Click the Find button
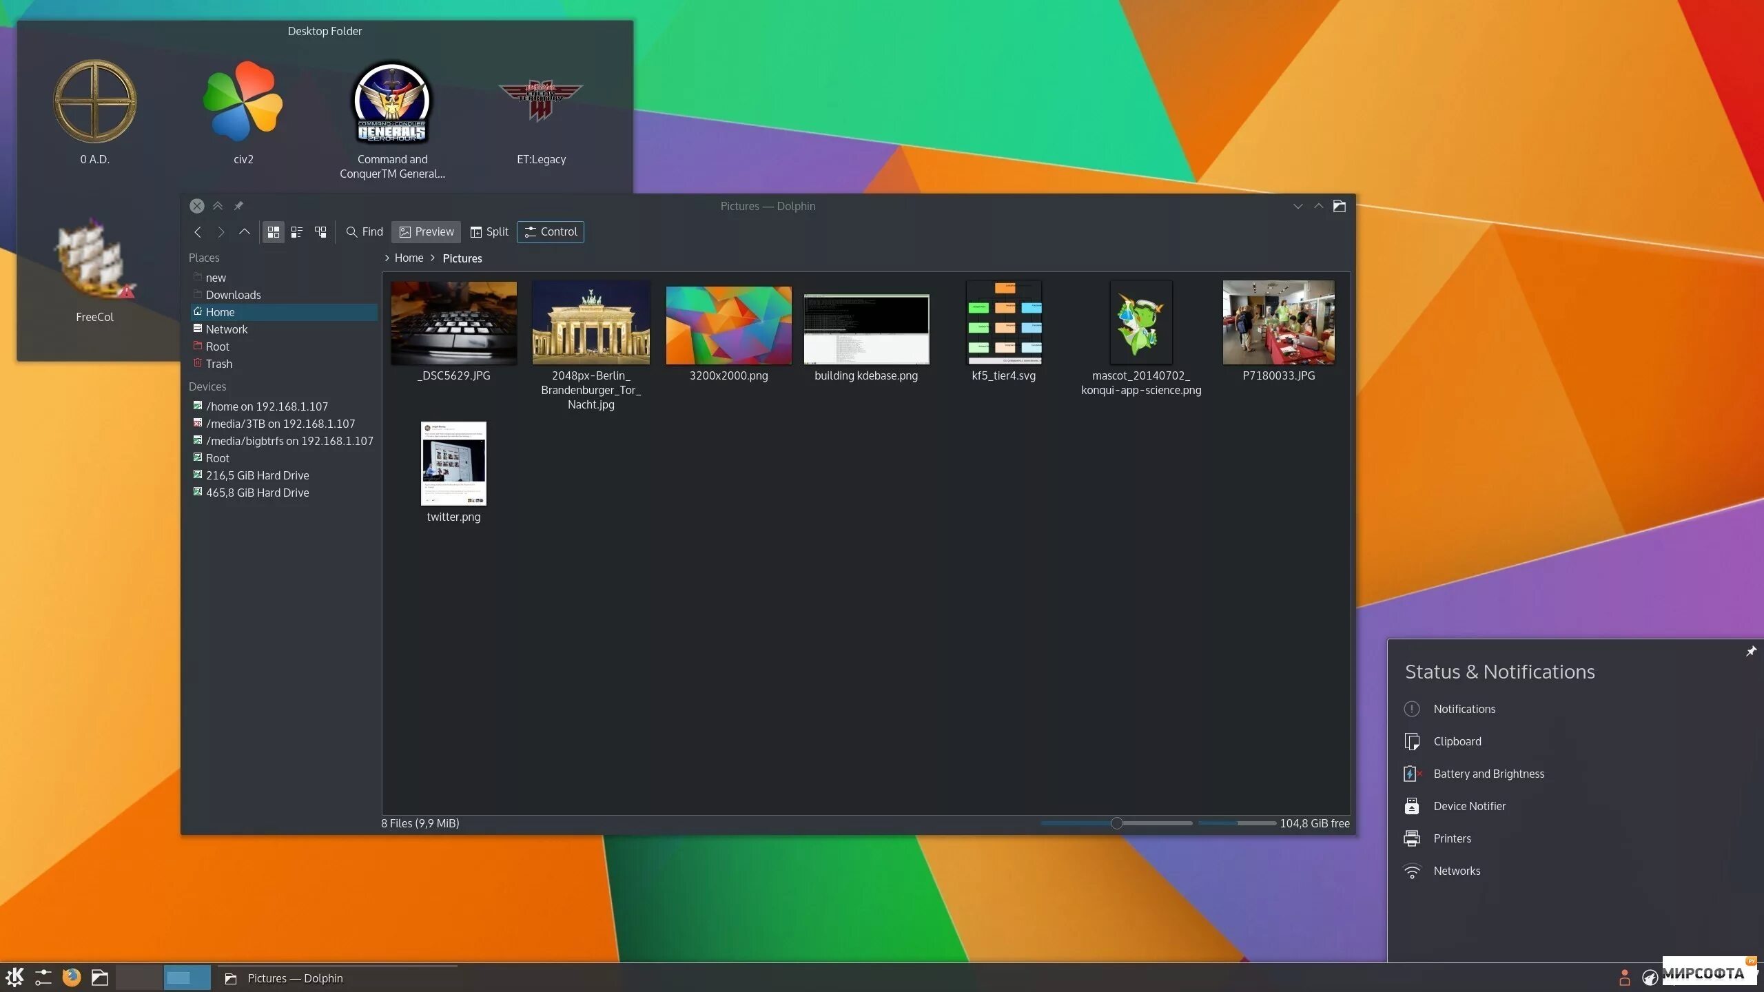This screenshot has height=992, width=1764. point(365,232)
